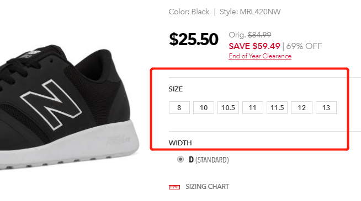Select the D (Standard) width radio button
Image resolution: width=361 pixels, height=201 pixels.
point(180,159)
